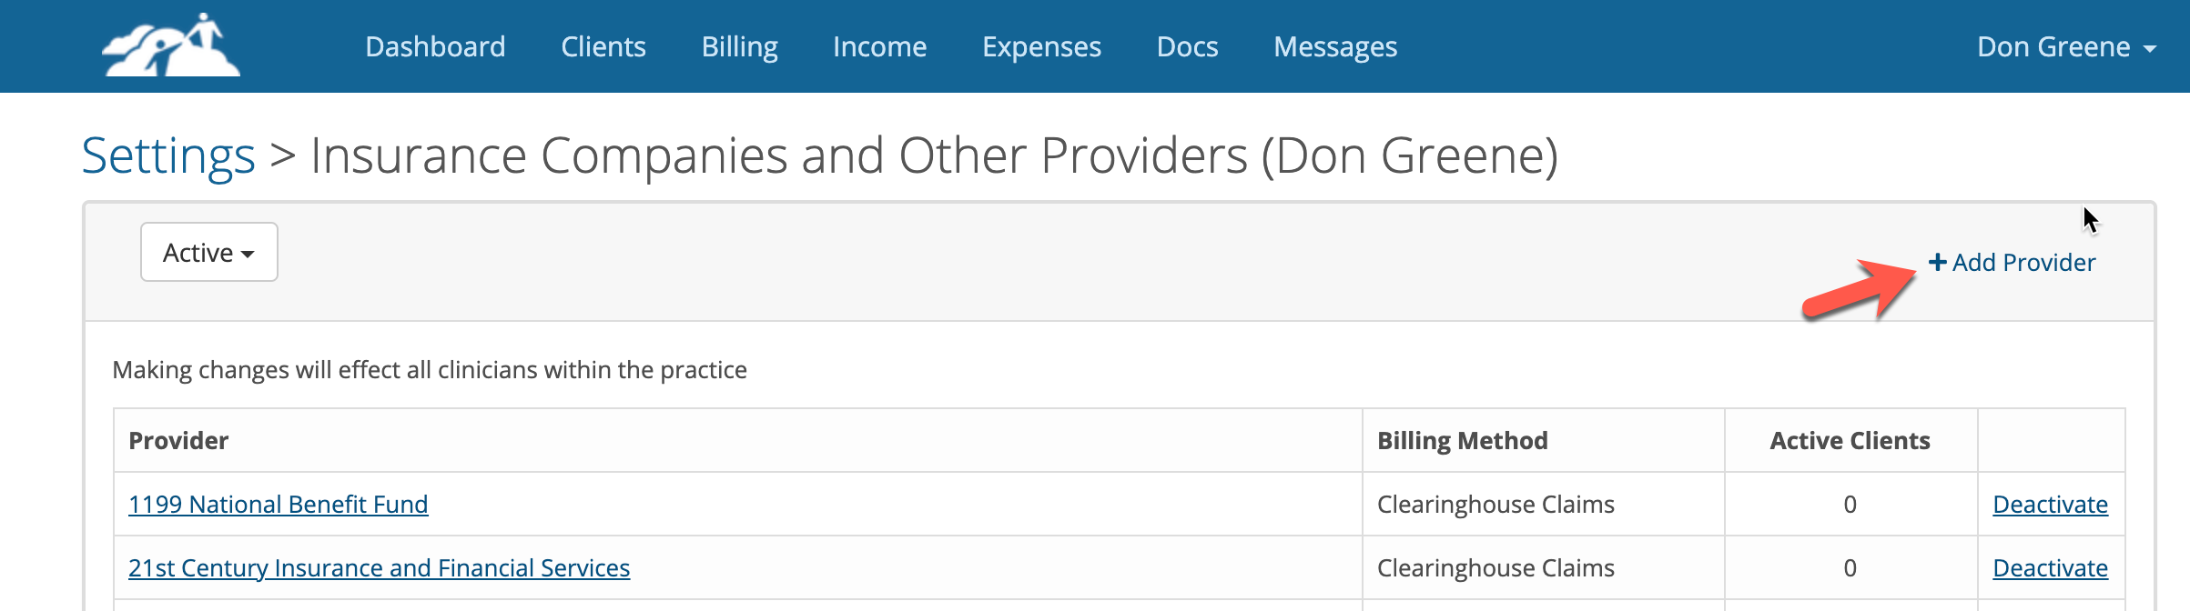The height and width of the screenshot is (611, 2190).
Task: Click the Add Provider link
Action: (2012, 263)
